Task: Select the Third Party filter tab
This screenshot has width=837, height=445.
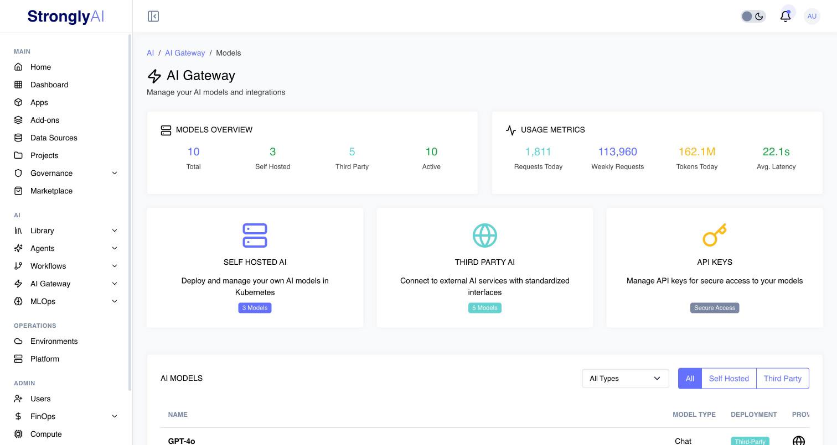Action: tap(782, 379)
